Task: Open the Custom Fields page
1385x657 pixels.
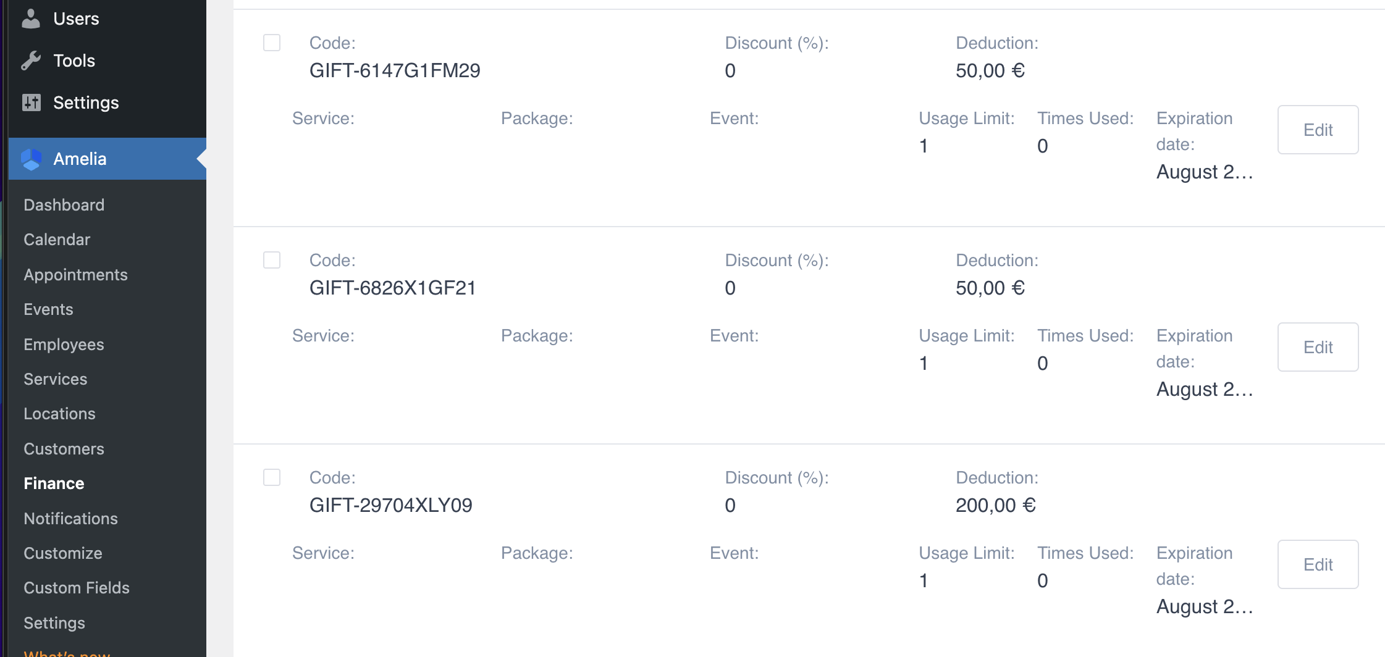Action: click(x=77, y=588)
